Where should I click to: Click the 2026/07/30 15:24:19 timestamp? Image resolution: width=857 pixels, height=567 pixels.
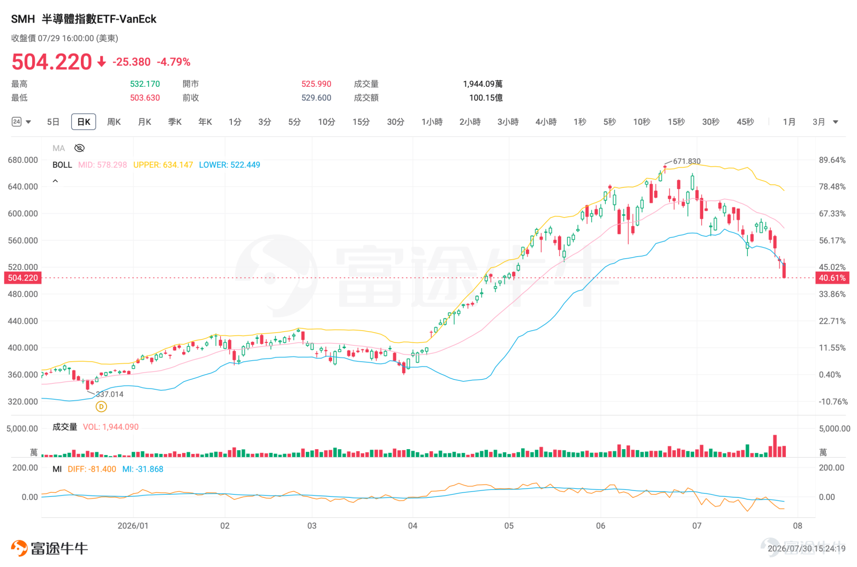tap(807, 548)
